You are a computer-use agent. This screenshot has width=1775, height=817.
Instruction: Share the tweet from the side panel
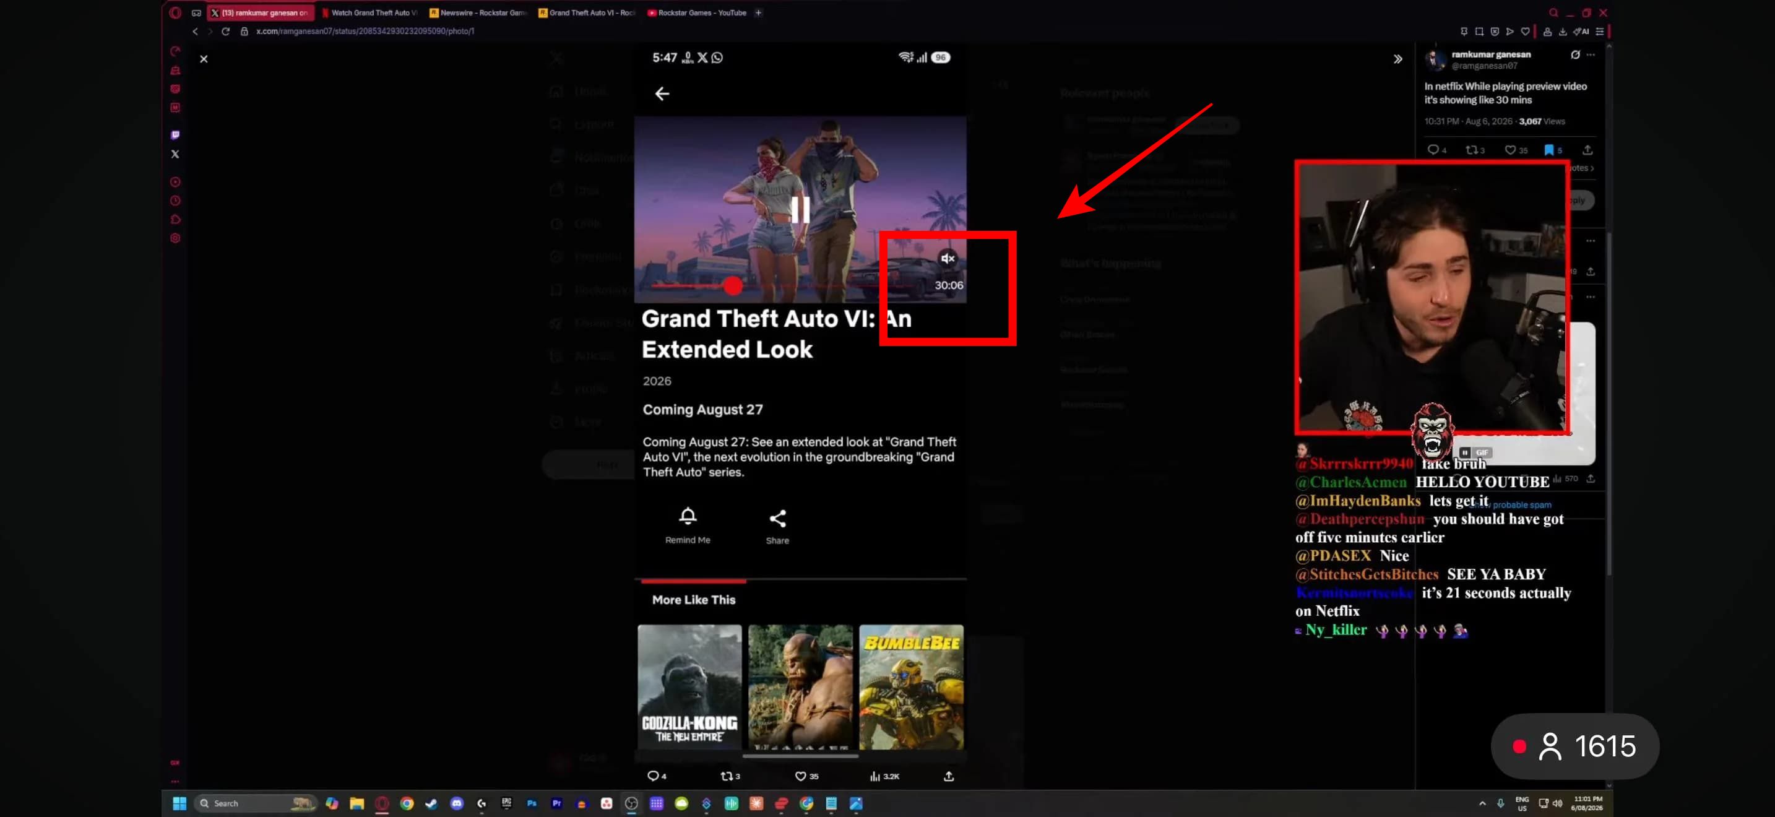tap(1587, 150)
